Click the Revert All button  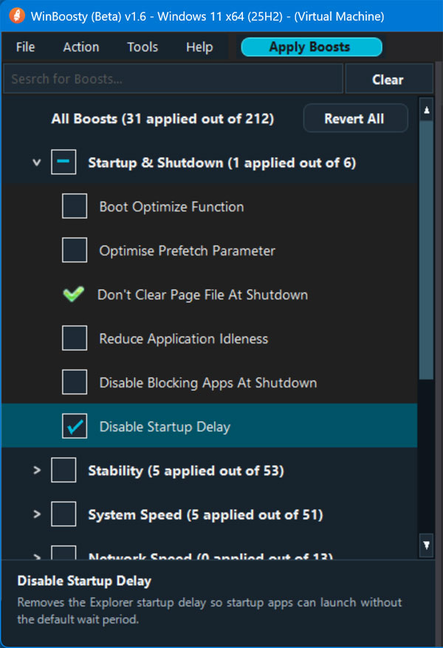(x=355, y=119)
